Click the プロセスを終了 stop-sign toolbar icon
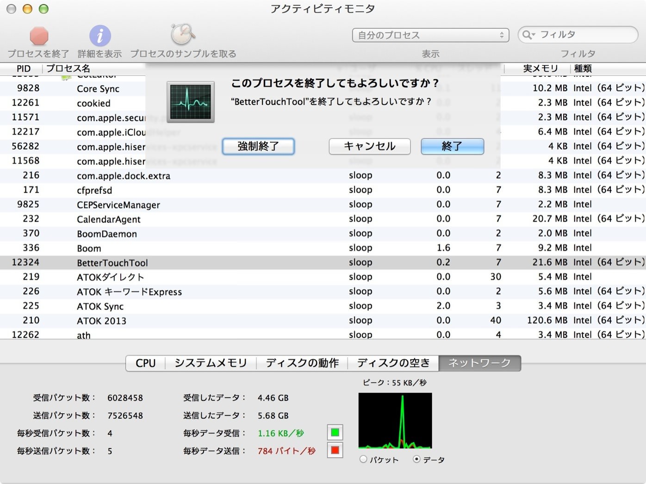Viewport: 646px width, 484px height. pyautogui.click(x=39, y=36)
